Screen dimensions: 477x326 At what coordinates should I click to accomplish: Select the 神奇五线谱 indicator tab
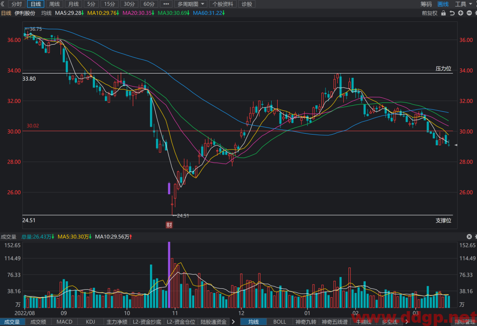pos(334,322)
